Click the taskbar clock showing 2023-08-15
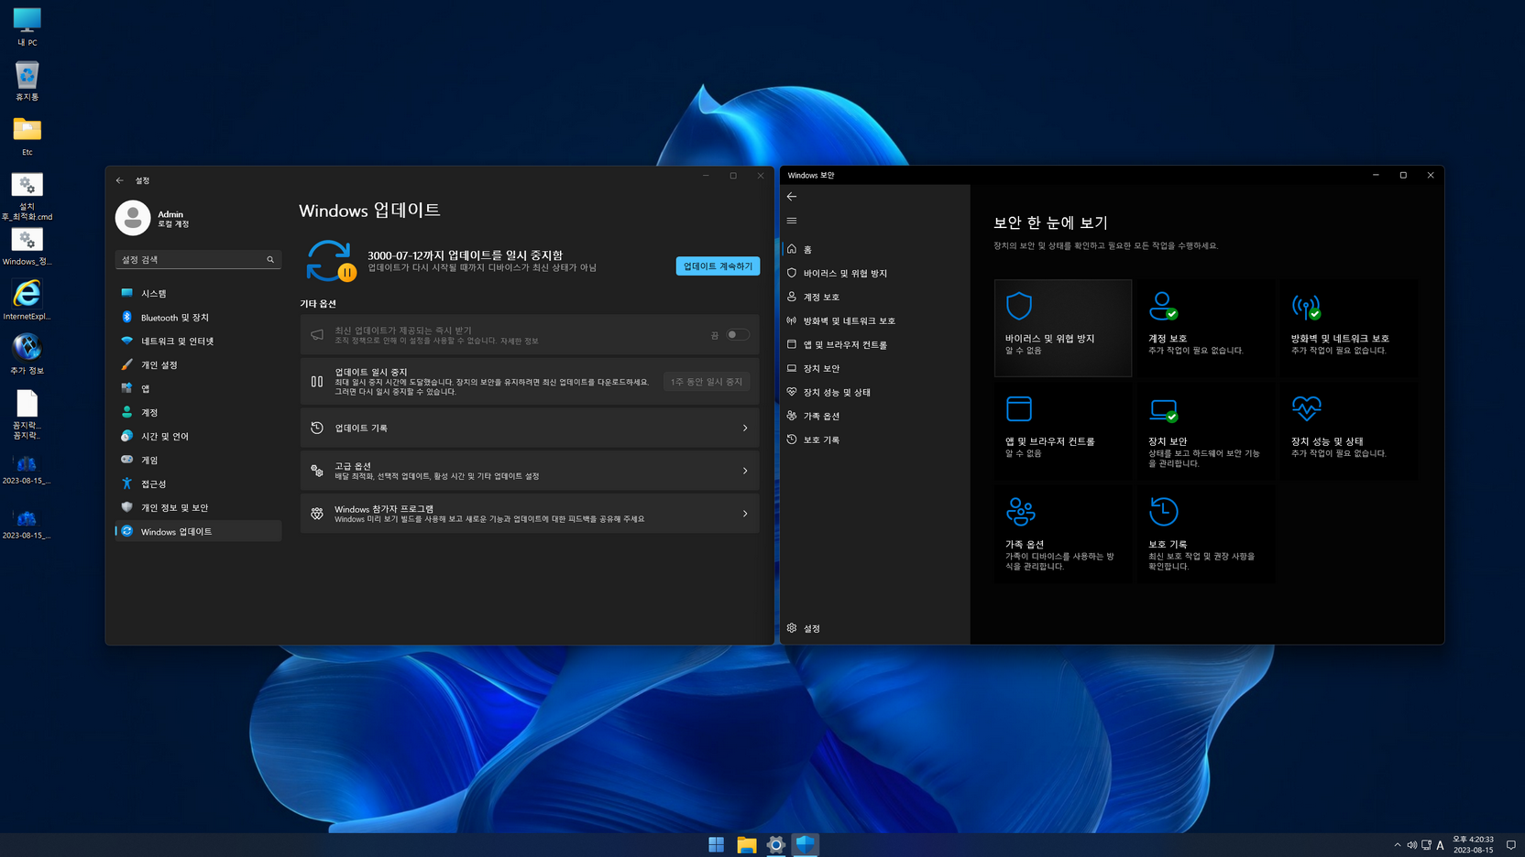Image resolution: width=1525 pixels, height=857 pixels. (x=1473, y=845)
